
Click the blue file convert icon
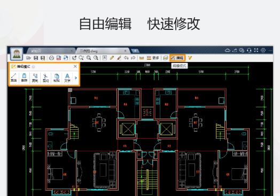(x=66, y=58)
